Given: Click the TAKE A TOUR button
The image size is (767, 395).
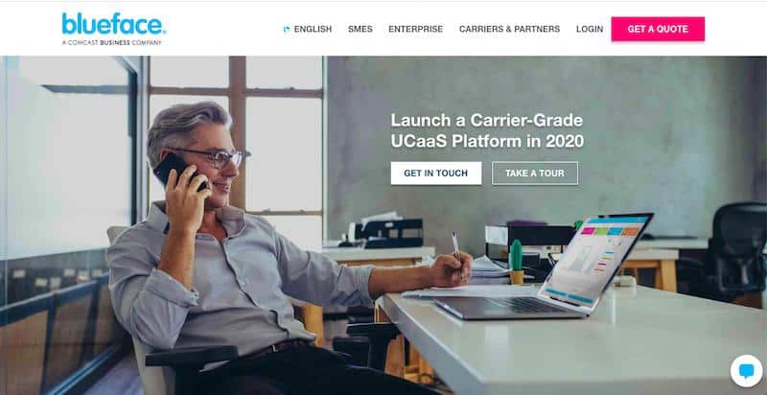Looking at the screenshot, I should tap(535, 174).
